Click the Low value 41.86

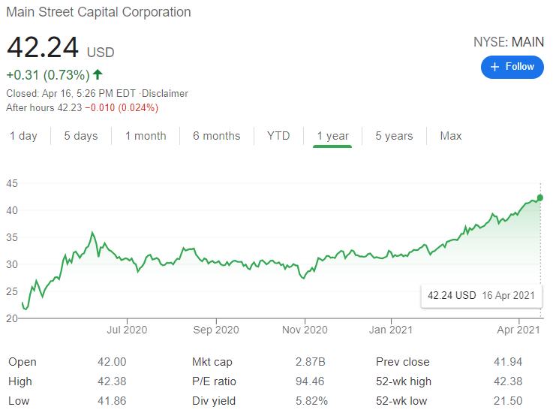tap(112, 401)
